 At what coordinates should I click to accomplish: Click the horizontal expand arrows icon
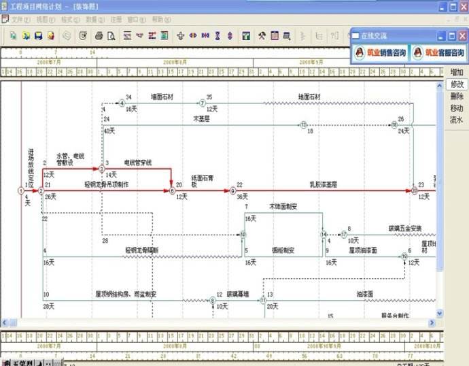tap(193, 36)
